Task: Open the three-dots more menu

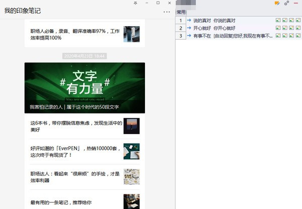Action: coord(167,12)
